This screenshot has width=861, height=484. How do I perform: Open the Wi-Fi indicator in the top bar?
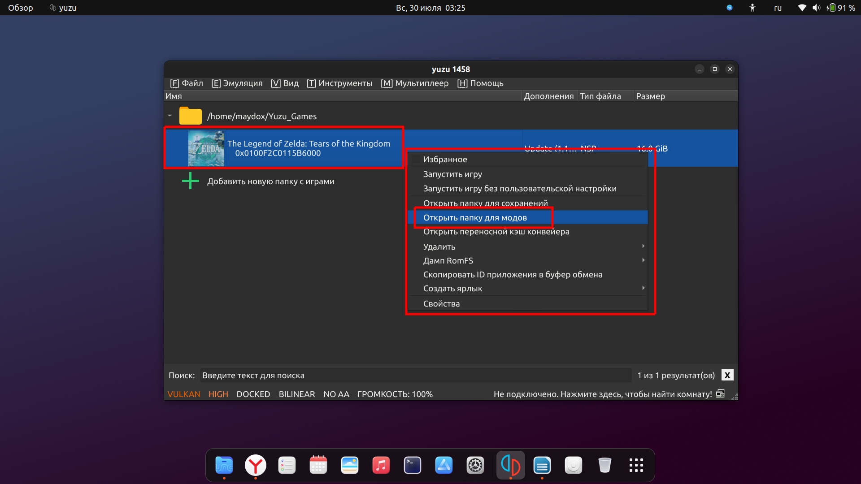click(802, 8)
